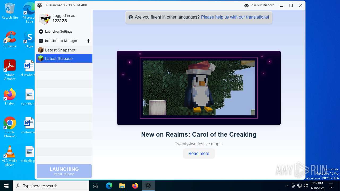Image resolution: width=340 pixels, height=191 pixels.
Task: Open the criticalla image file icon
Action: tap(28, 154)
